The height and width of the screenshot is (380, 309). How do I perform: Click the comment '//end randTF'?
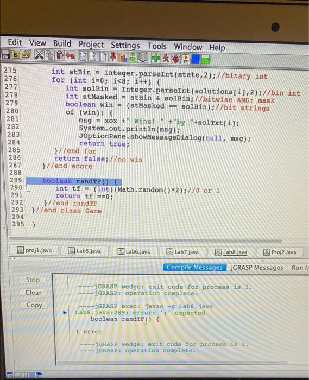pyautogui.click(x=73, y=203)
